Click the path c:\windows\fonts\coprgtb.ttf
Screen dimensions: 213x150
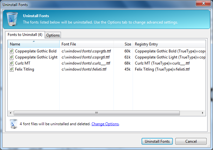point(86,51)
